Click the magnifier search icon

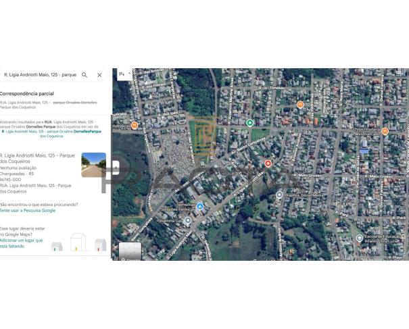85,75
